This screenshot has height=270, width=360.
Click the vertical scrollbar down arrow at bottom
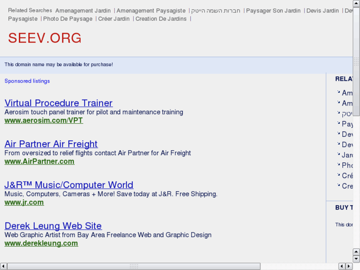tap(357, 259)
